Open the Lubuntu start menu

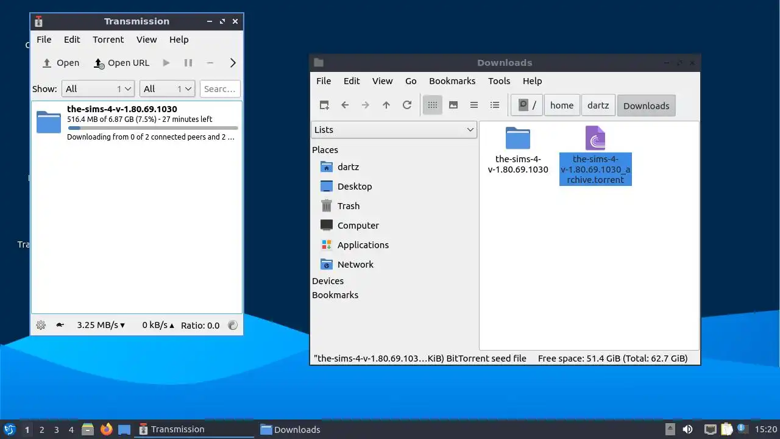[x=9, y=429]
